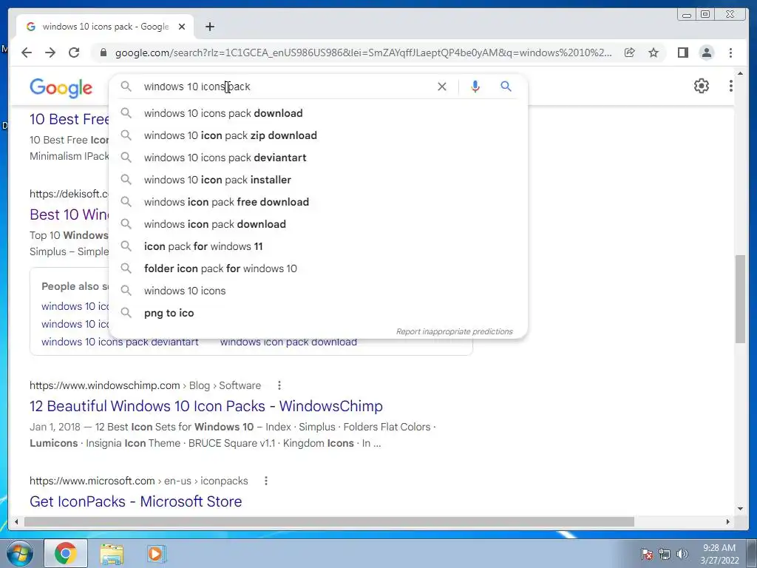Open options dots beside windowschimp.com result
This screenshot has height=568, width=757.
click(x=279, y=385)
